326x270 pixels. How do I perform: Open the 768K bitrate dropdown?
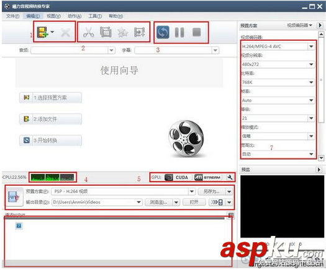[311, 82]
